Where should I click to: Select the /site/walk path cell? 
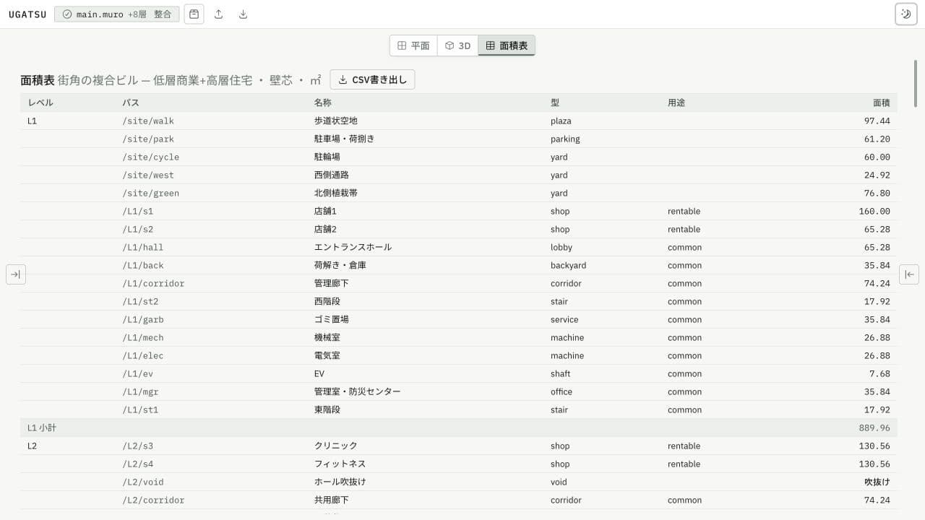[148, 121]
